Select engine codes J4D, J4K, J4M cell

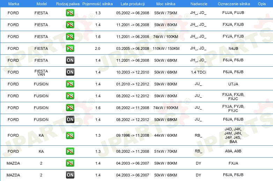[233, 135]
